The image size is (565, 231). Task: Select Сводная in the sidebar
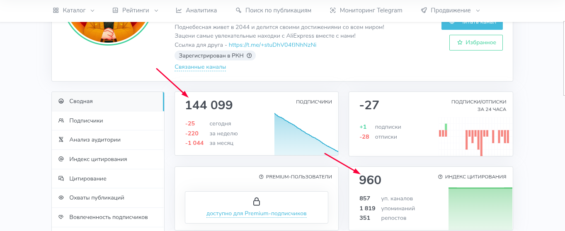pos(108,101)
